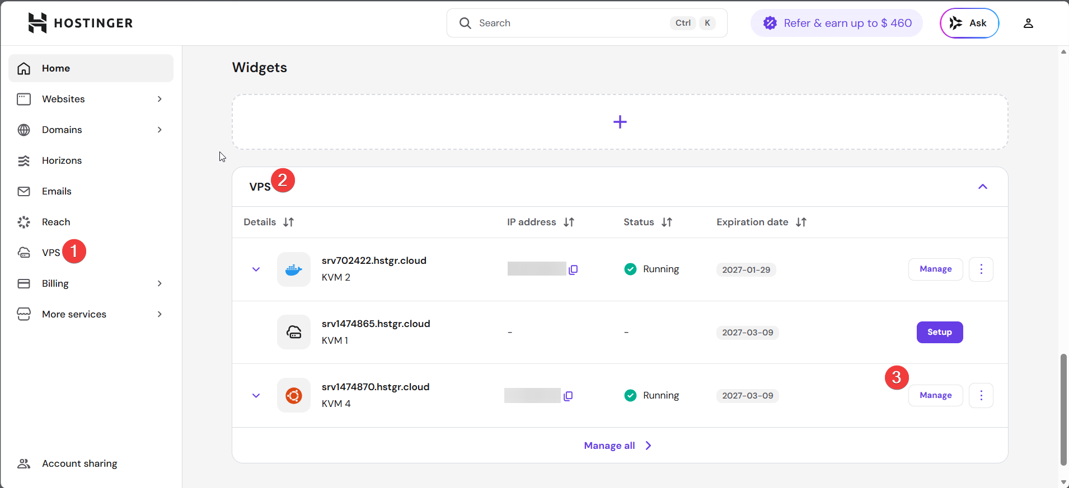Click the Ask button
The image size is (1069, 488).
[969, 23]
